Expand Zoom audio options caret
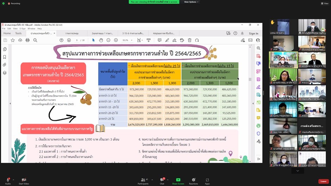 coord(13,180)
